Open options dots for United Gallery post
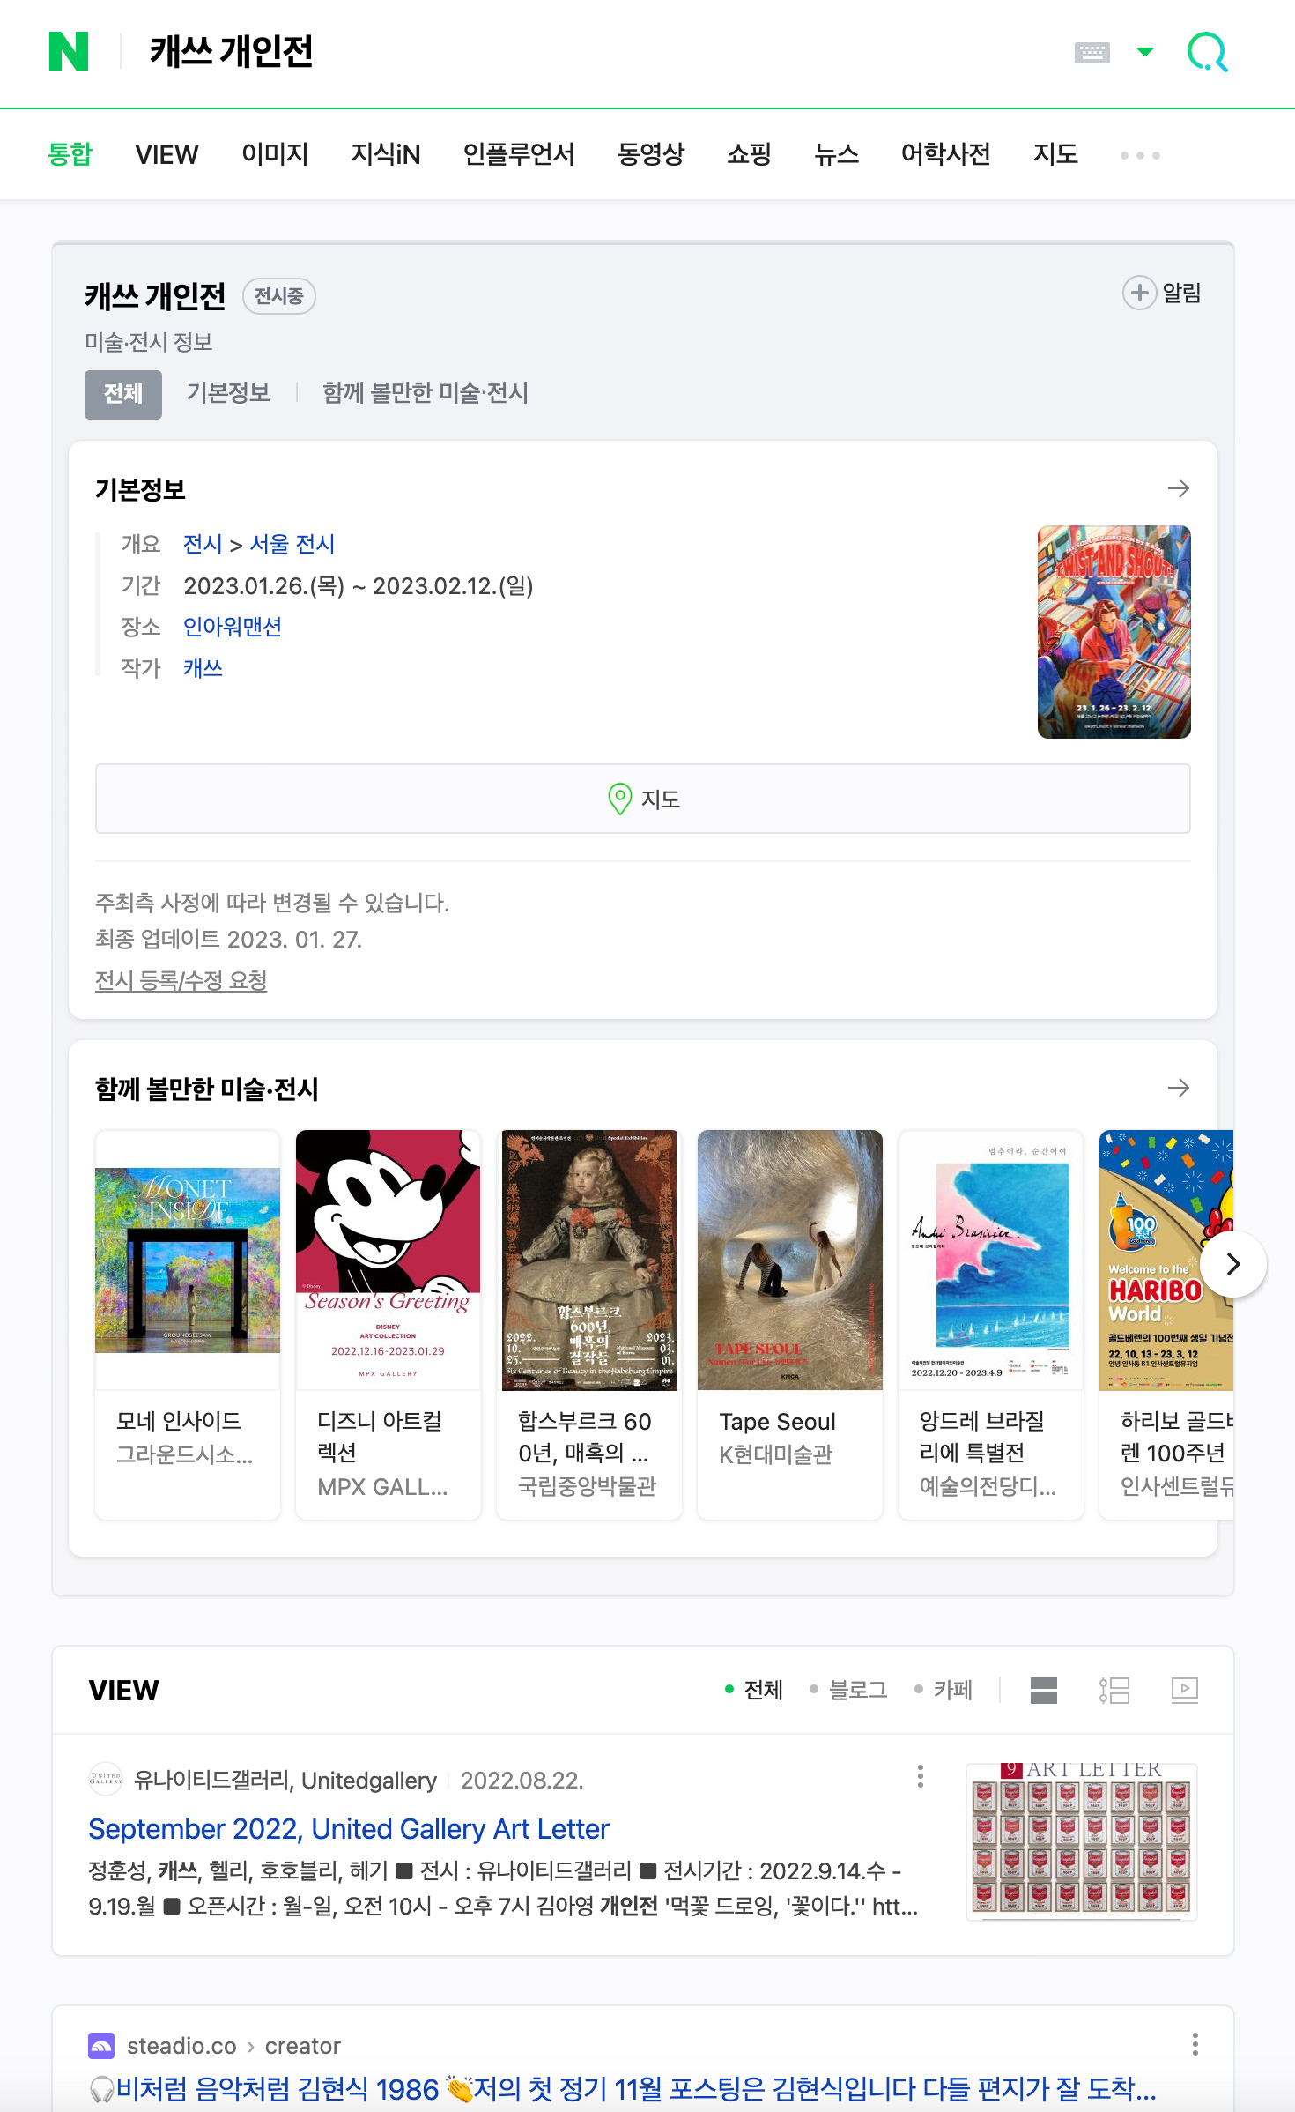The height and width of the screenshot is (2112, 1295). click(x=921, y=1776)
